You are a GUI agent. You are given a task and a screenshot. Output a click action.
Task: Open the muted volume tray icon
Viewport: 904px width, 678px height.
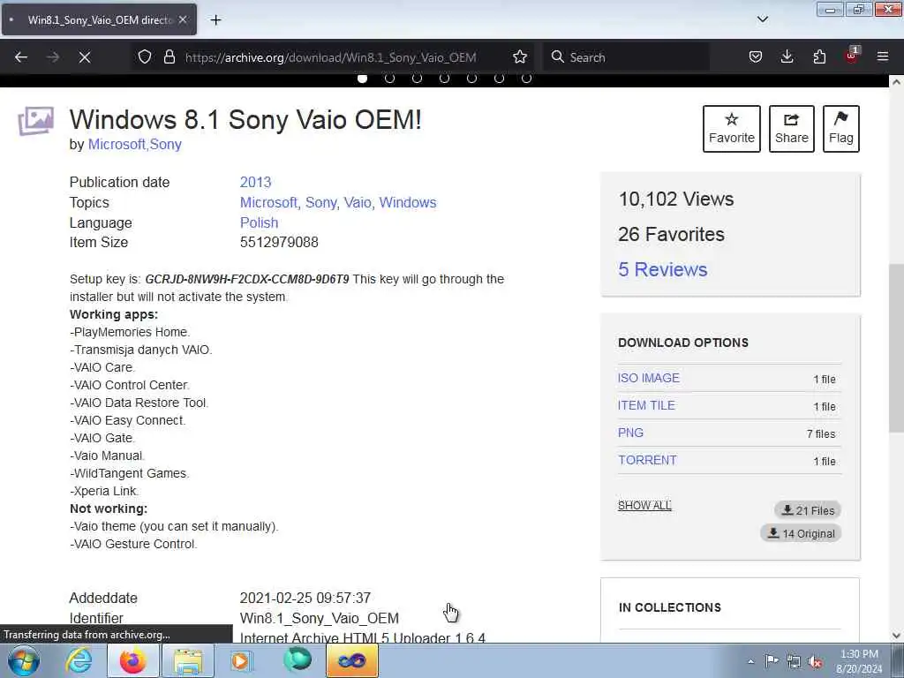click(x=815, y=661)
